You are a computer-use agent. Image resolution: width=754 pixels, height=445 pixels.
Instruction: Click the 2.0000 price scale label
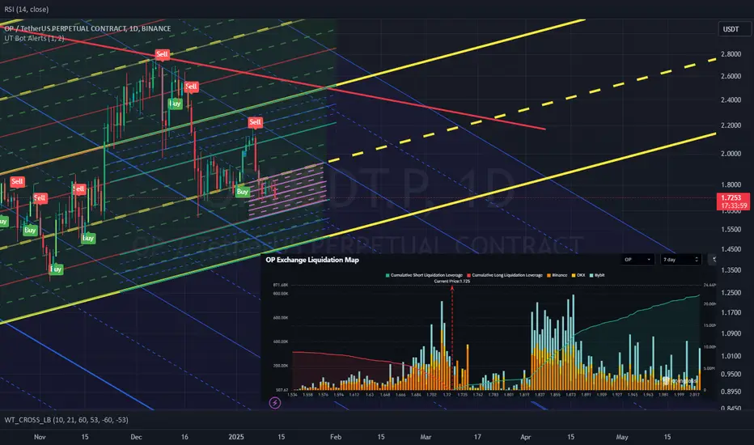tap(731, 154)
